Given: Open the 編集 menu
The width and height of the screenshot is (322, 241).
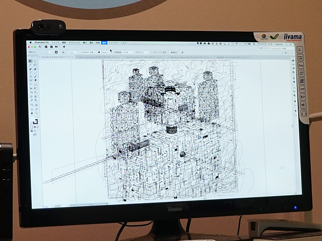Looking at the screenshot, I should coord(64,43).
